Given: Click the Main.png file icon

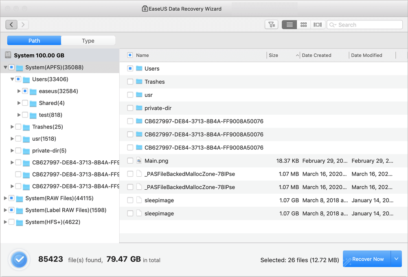Looking at the screenshot, I should 139,161.
